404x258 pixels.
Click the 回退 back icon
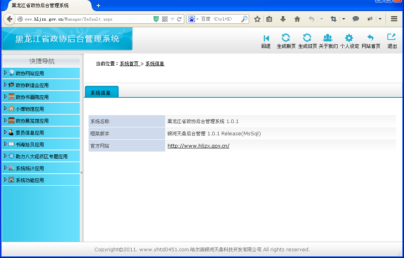(x=266, y=38)
